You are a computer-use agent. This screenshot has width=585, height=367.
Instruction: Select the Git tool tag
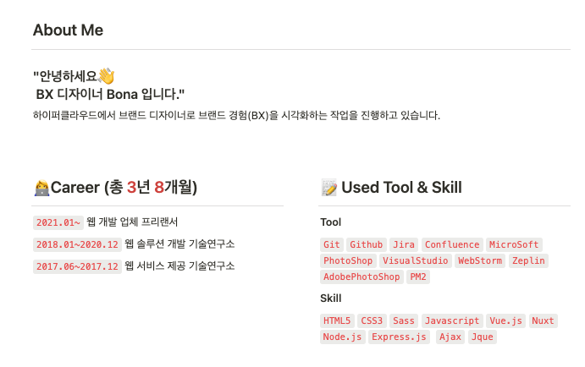click(x=331, y=244)
